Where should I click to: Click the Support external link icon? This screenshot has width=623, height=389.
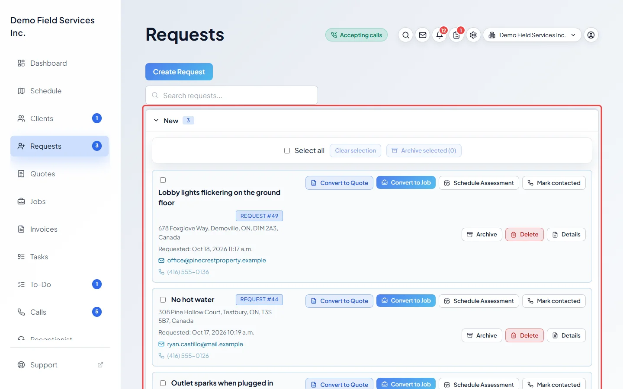click(x=100, y=365)
